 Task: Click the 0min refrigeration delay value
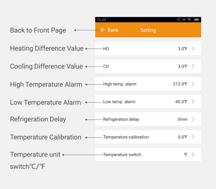183,119
